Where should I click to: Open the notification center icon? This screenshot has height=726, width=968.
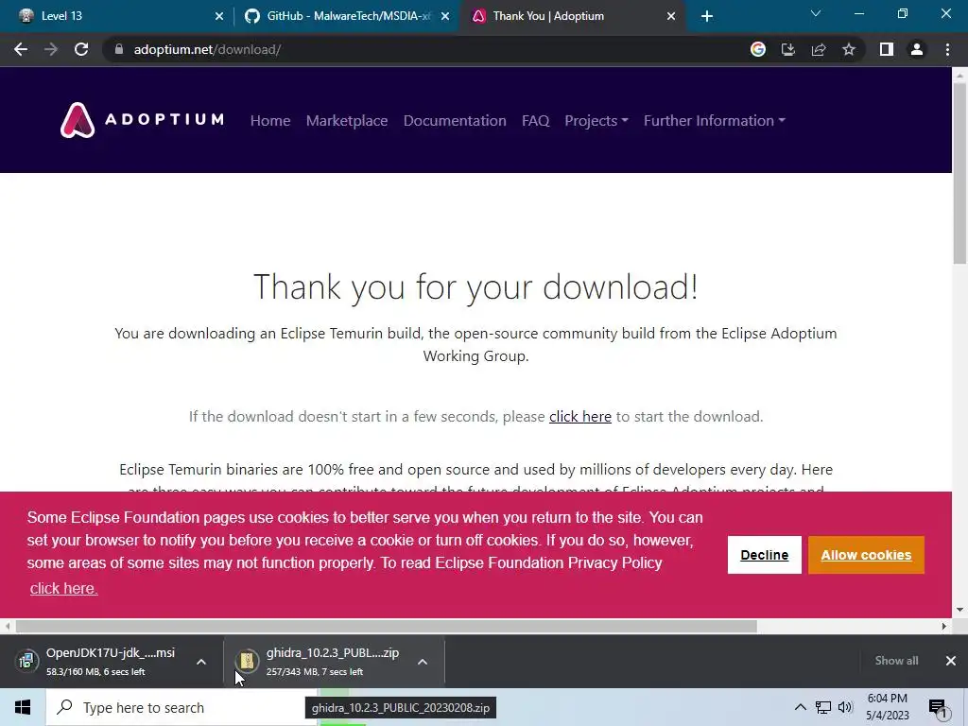pos(938,708)
